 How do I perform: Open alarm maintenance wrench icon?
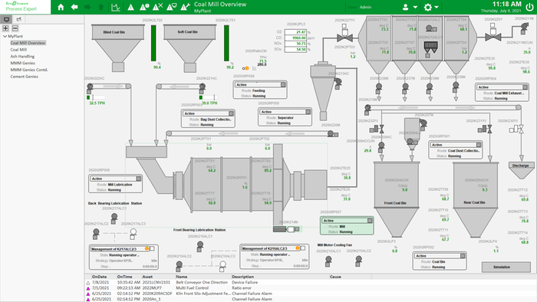pyautogui.click(x=186, y=7)
